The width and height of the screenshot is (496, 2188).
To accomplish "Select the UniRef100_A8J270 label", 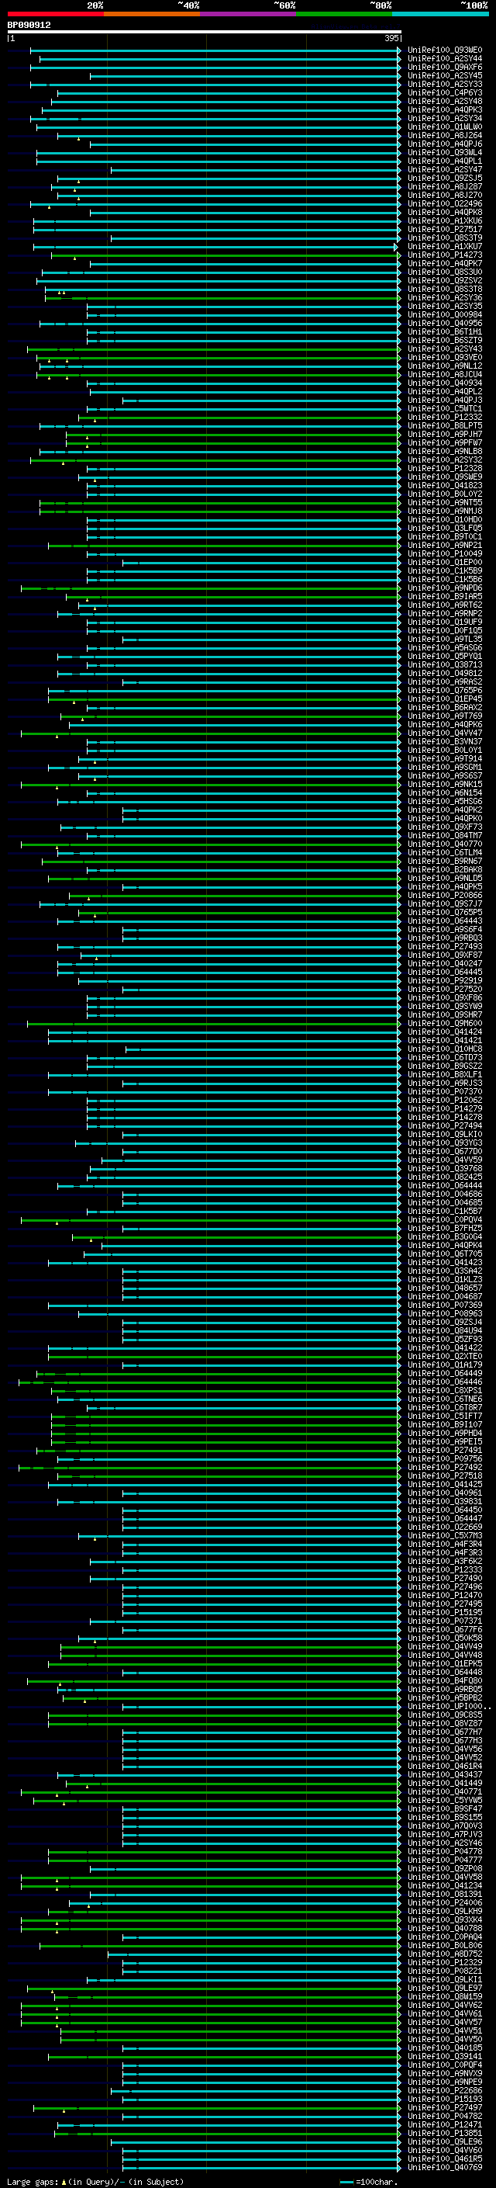I will 444,196.
